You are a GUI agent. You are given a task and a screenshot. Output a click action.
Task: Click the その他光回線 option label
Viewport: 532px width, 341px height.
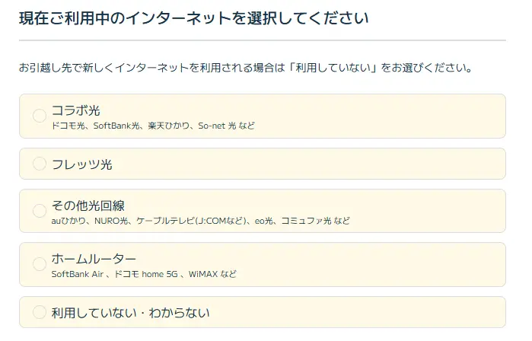[88, 206]
